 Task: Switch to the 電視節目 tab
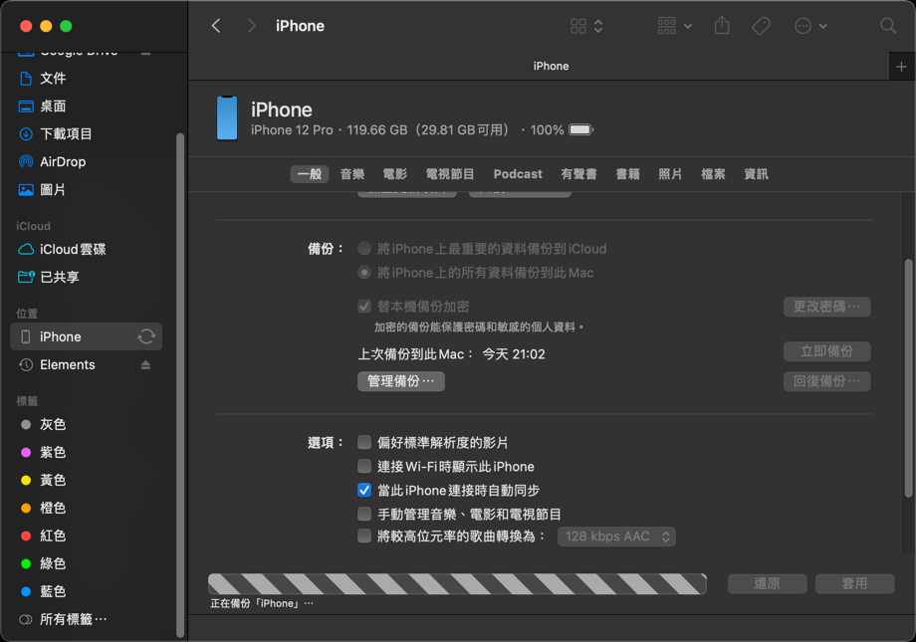[450, 174]
